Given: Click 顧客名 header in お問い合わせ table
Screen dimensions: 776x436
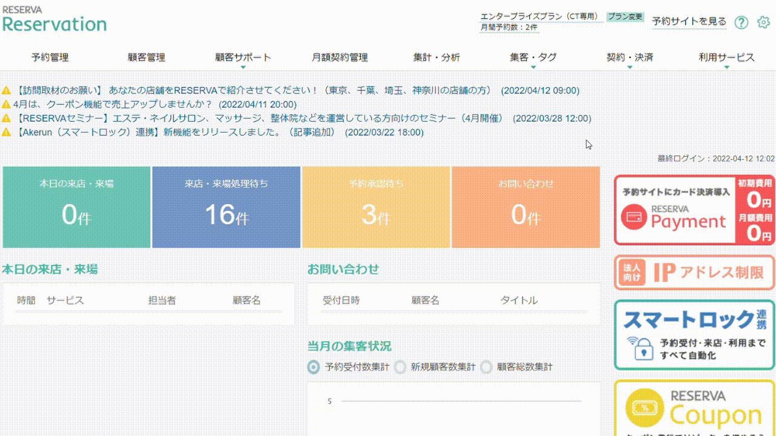Looking at the screenshot, I should click(425, 300).
